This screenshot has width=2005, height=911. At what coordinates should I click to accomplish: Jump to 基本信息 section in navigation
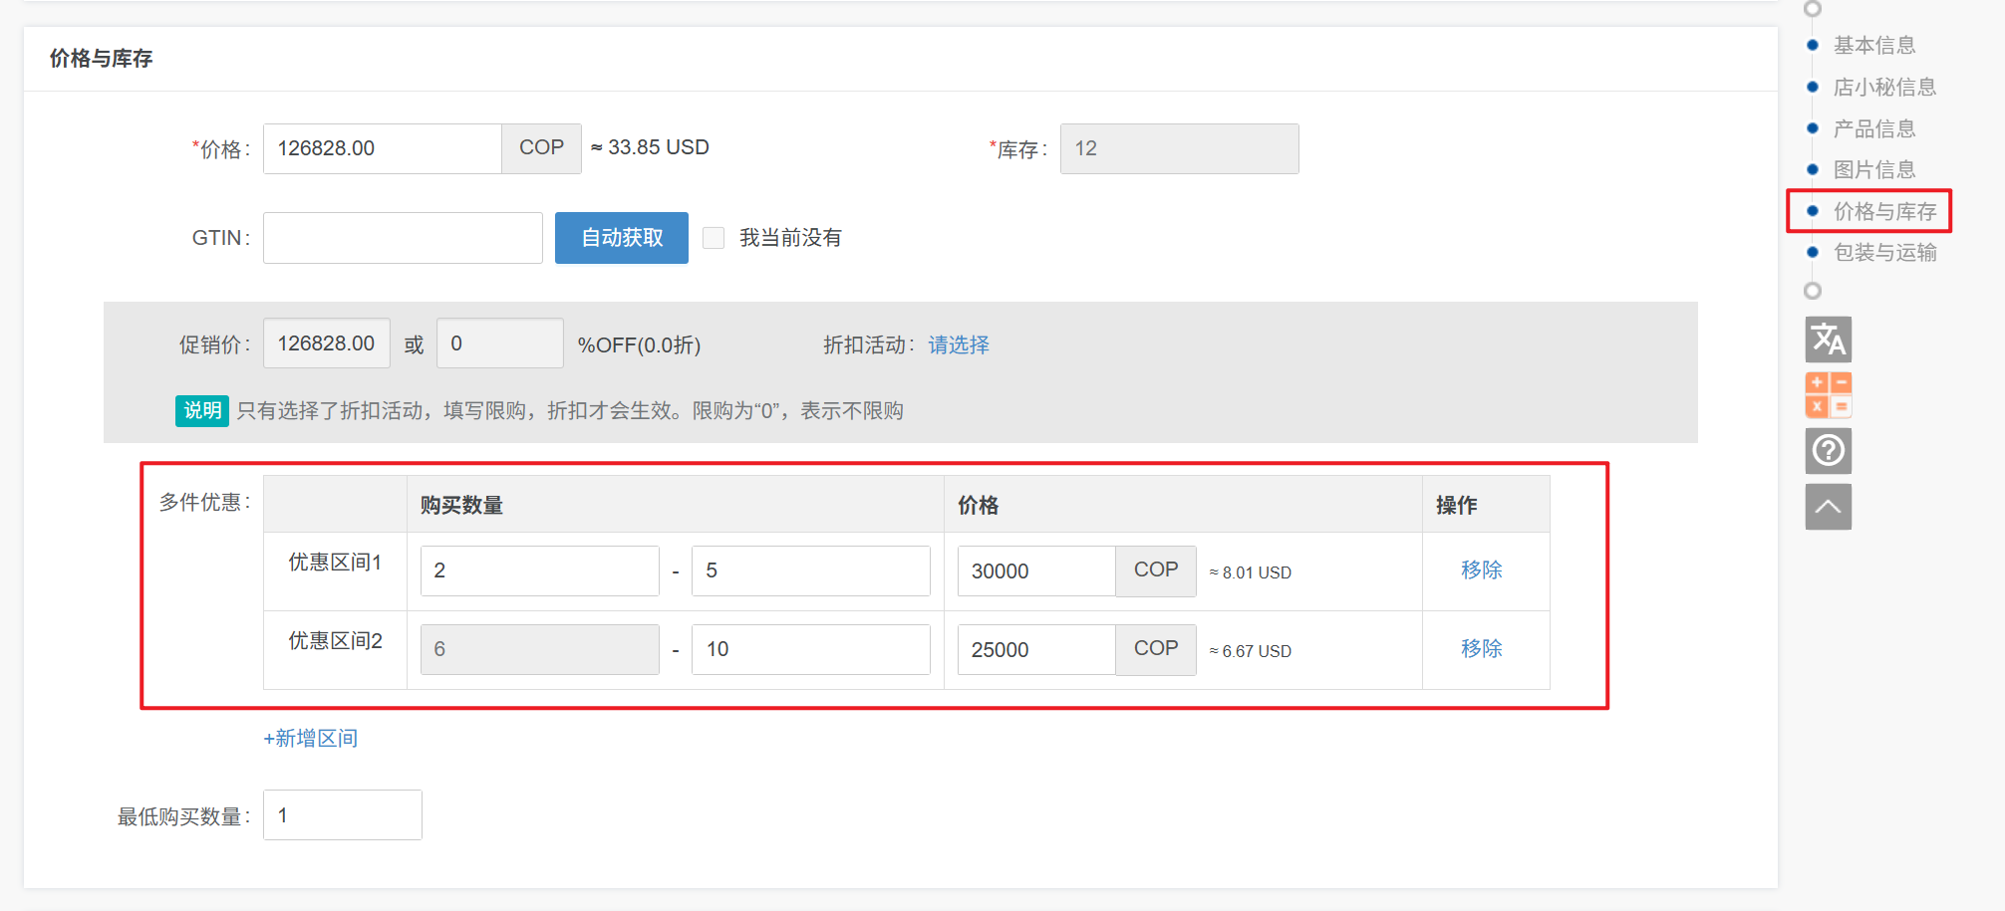click(x=1873, y=46)
